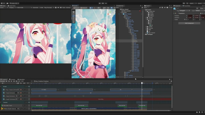Viewport: 205px width, 115px height.
Task: Select Eye_L in the Hierarchy
Action: (x=136, y=40)
